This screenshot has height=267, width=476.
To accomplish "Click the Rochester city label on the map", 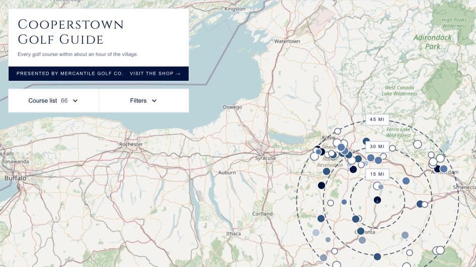I will (131, 144).
